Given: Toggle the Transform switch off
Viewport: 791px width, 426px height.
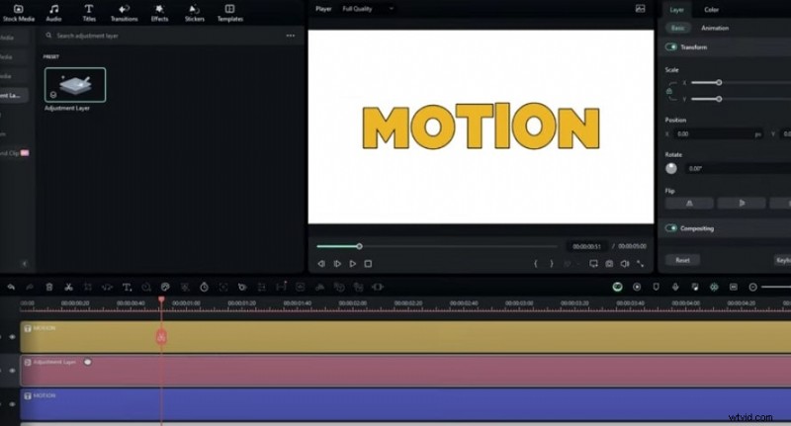Looking at the screenshot, I should (672, 46).
